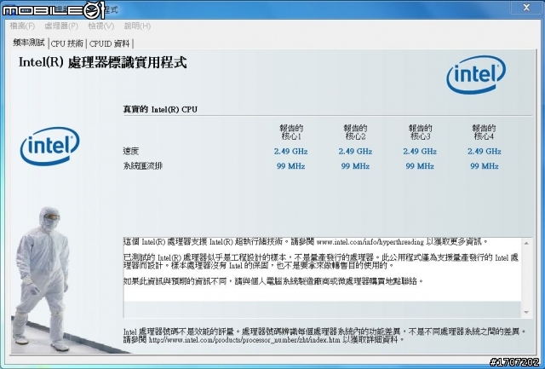This screenshot has height=369, width=545.
Task: Click the 報告的 核心1 column header
Action: pos(291,132)
